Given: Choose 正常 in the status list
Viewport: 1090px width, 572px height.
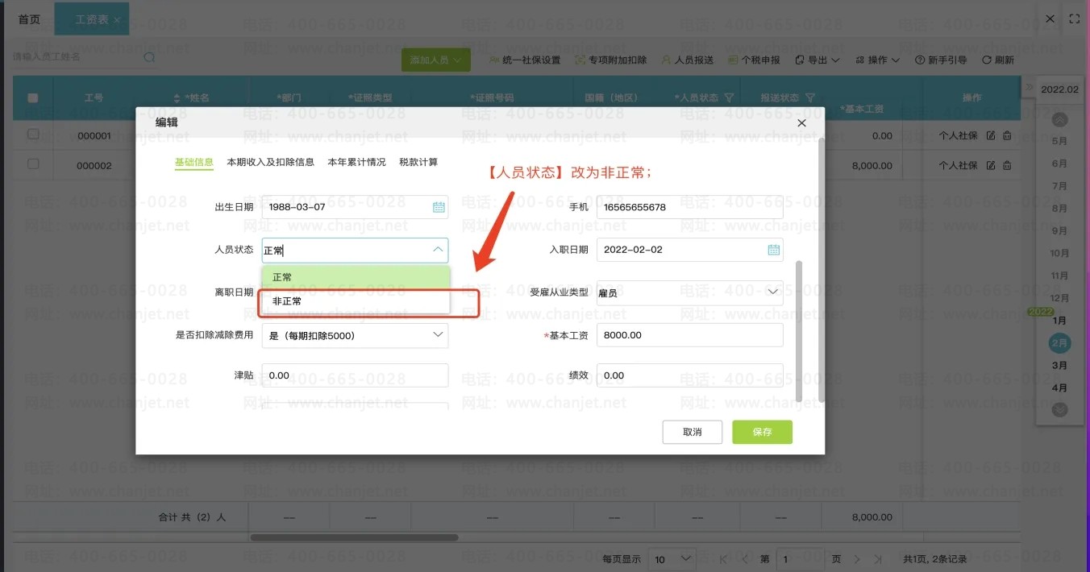Looking at the screenshot, I should tap(356, 277).
